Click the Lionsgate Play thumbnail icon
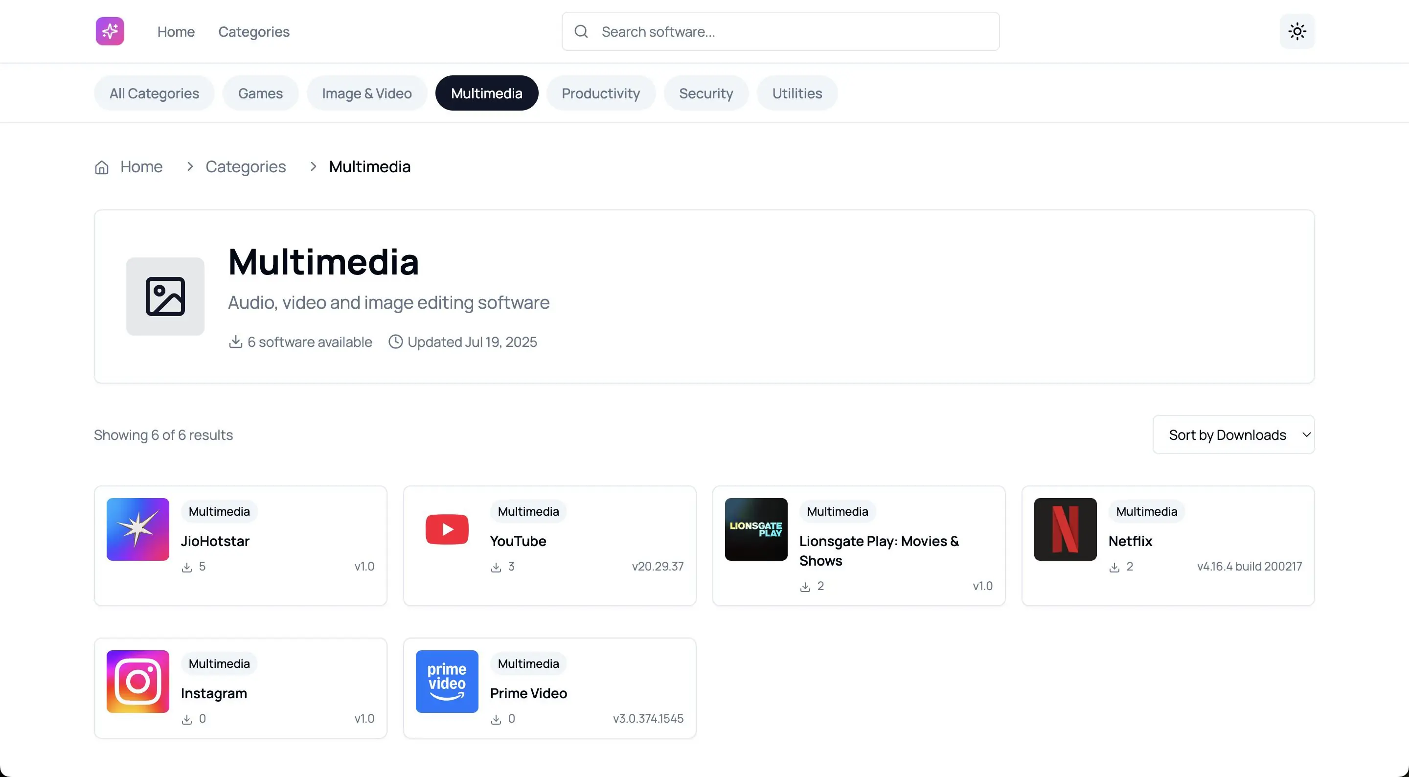 point(756,529)
